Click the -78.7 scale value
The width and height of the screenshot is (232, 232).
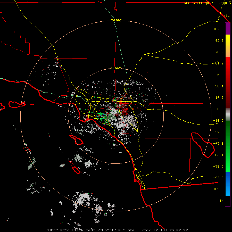coord(218,167)
